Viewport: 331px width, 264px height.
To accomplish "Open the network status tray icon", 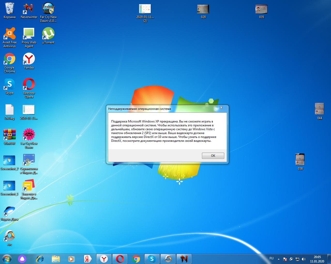I will coord(297,259).
